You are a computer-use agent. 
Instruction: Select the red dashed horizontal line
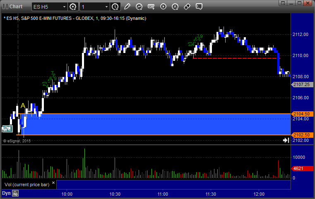(x=236, y=58)
